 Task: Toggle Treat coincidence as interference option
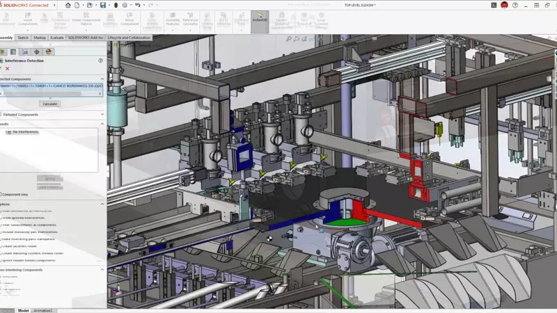(1, 211)
